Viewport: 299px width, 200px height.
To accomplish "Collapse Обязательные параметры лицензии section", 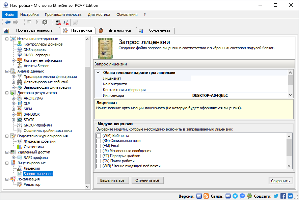I will [x=98, y=73].
